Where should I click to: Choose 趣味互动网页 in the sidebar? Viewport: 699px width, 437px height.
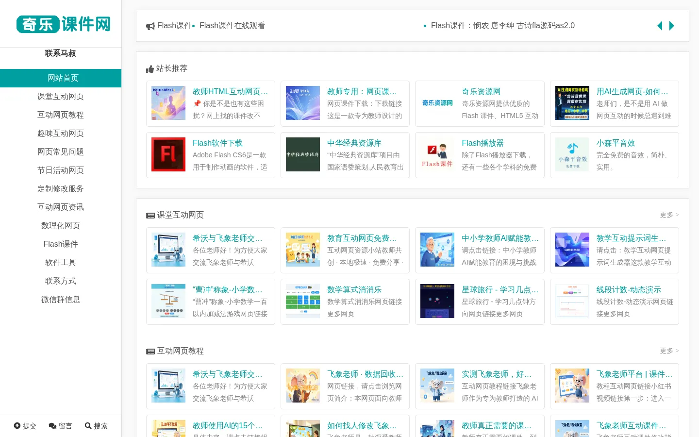[61, 134]
